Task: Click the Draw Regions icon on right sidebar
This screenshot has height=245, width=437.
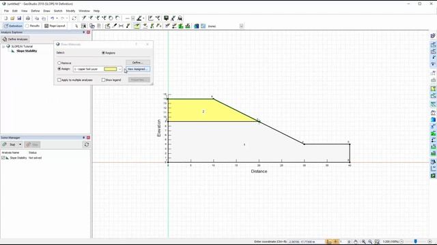Action: [433, 45]
